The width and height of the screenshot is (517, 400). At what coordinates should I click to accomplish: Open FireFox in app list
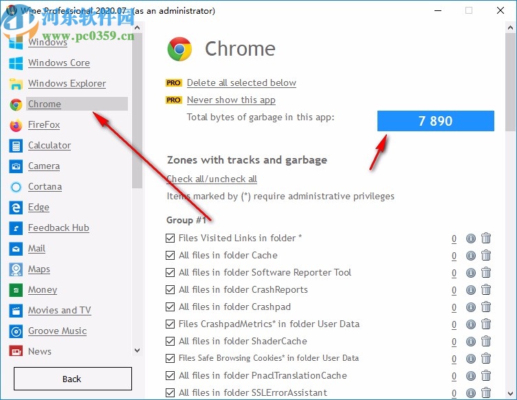tap(44, 125)
